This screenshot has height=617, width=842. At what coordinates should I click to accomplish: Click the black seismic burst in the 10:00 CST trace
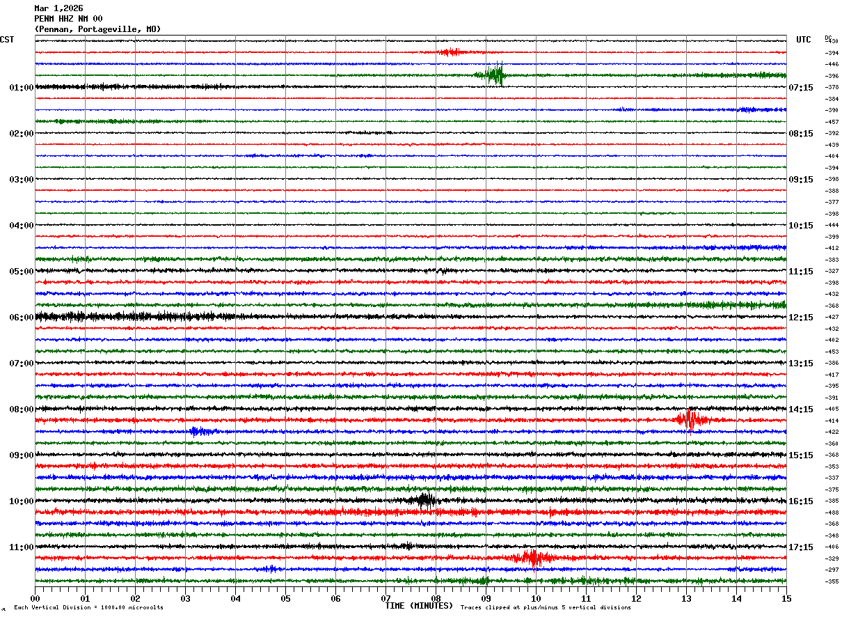click(423, 499)
